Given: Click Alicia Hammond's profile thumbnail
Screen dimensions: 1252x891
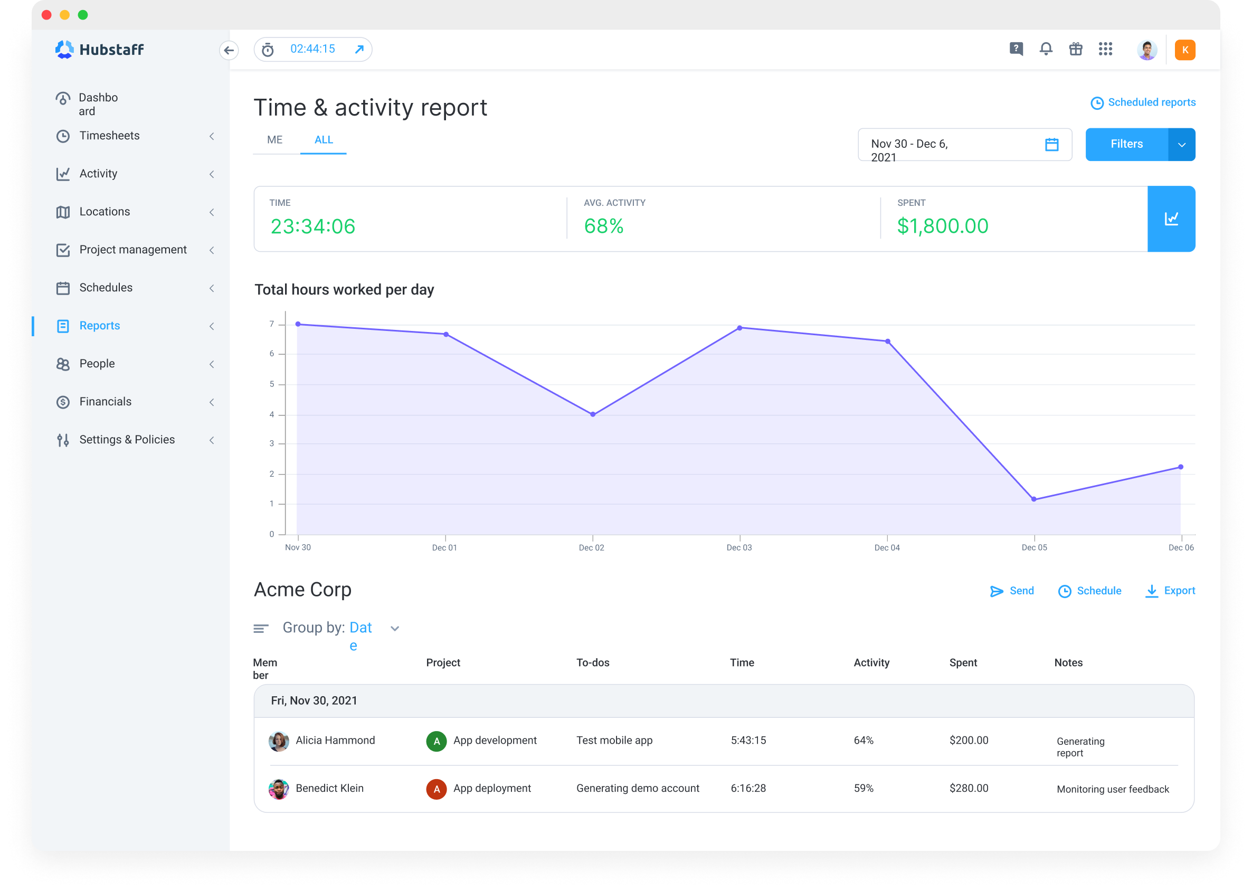Looking at the screenshot, I should tap(279, 741).
